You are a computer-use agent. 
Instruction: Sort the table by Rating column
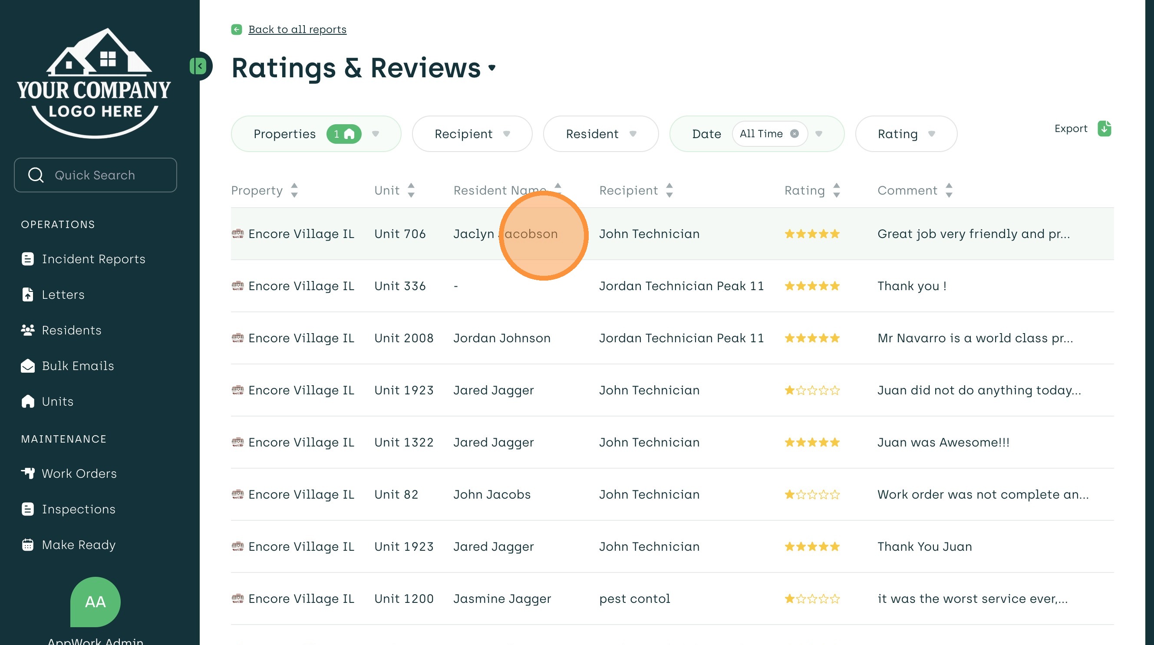[836, 191]
